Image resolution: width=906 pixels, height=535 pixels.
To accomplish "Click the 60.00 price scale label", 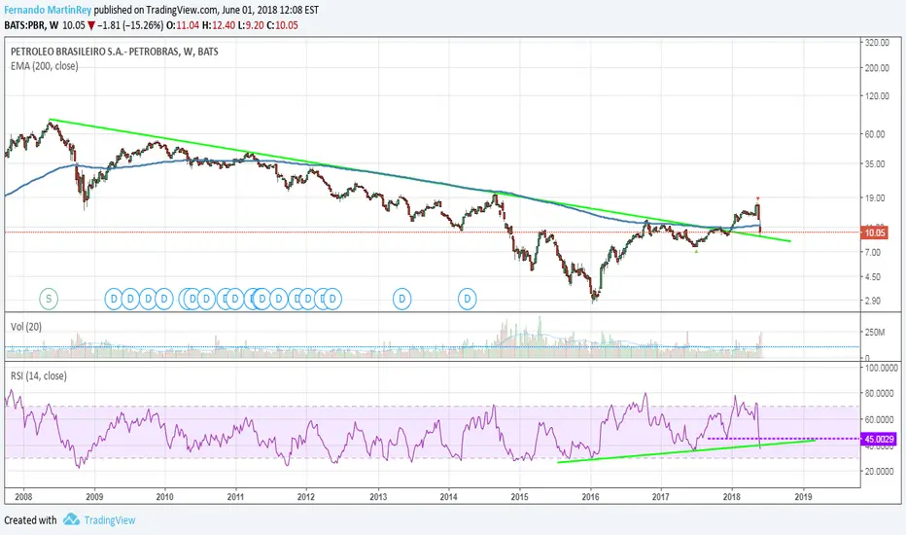I will coord(875,134).
